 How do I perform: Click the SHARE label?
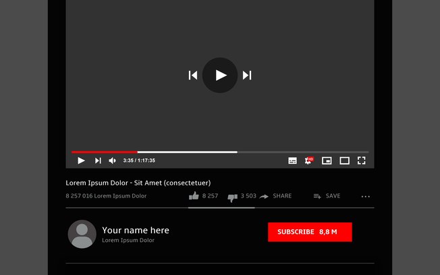coord(282,196)
